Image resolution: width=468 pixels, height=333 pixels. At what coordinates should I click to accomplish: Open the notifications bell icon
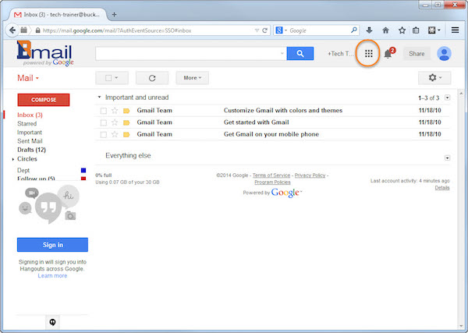388,54
